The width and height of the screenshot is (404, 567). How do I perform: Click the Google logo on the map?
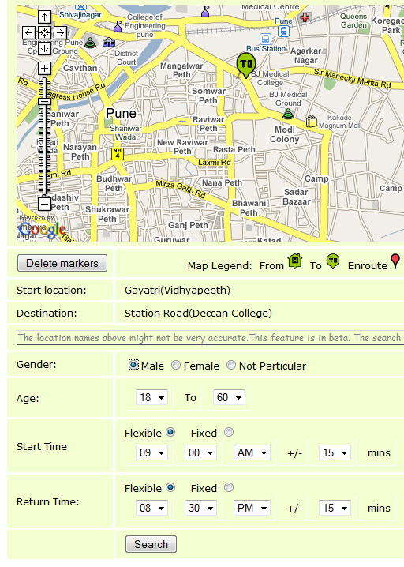tap(43, 230)
